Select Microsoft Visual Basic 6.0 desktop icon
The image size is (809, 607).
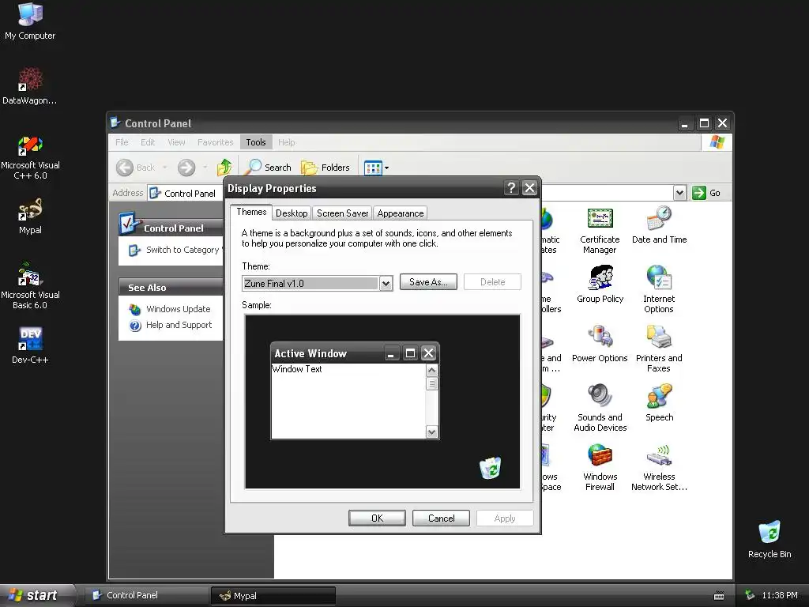click(30, 286)
